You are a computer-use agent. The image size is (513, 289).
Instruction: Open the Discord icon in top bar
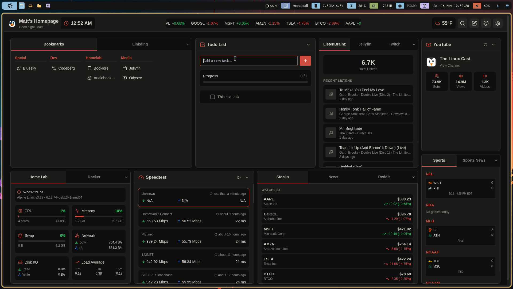48,6
